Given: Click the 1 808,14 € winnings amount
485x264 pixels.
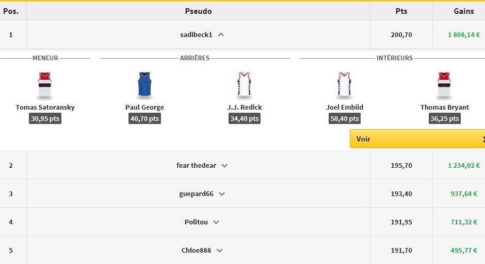Looking at the screenshot, I should (463, 35).
